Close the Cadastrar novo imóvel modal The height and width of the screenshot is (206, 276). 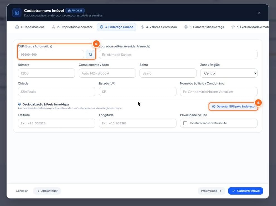pos(259,13)
